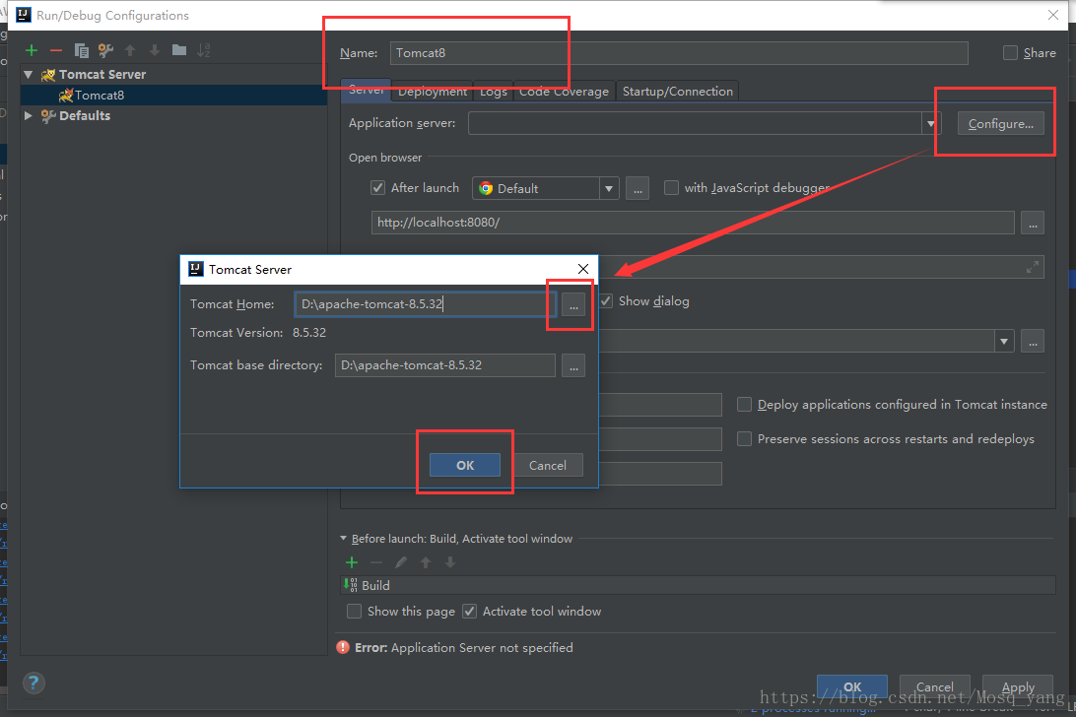The image size is (1076, 717).
Task: Collapse Before launch section
Action: (343, 539)
